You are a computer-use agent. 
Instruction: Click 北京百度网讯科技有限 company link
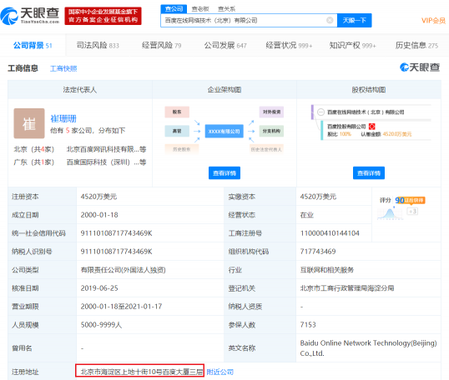(106, 149)
